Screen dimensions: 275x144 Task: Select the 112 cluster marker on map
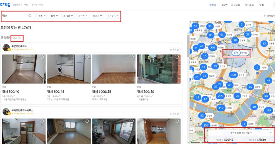[x=221, y=108]
